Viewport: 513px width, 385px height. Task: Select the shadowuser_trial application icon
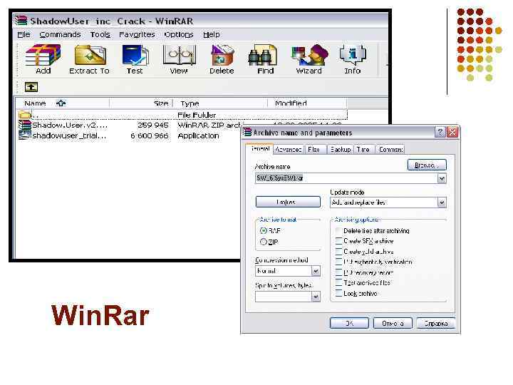coord(24,135)
